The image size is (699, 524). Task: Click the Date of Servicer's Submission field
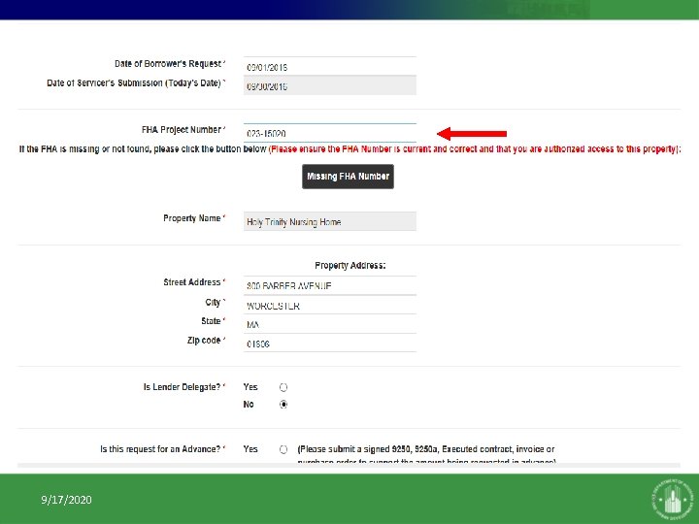(330, 85)
